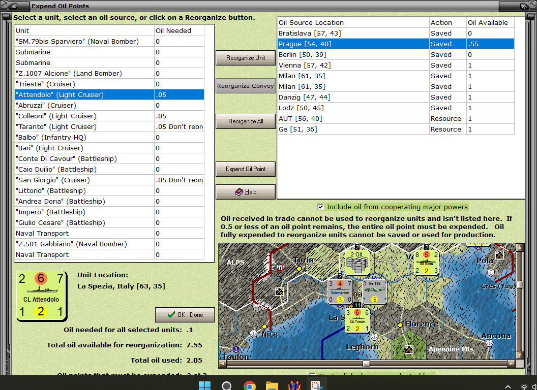Select "Colleoni" (Light Cruiser) row
Image resolution: width=537 pixels, height=390 pixels.
[x=109, y=116]
